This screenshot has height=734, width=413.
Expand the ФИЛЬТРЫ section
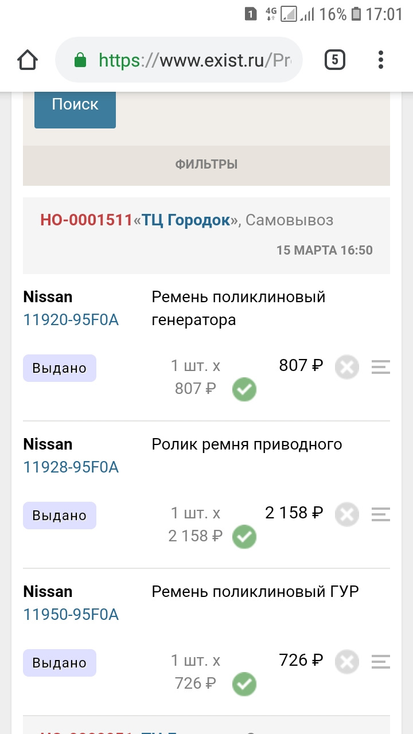(206, 164)
